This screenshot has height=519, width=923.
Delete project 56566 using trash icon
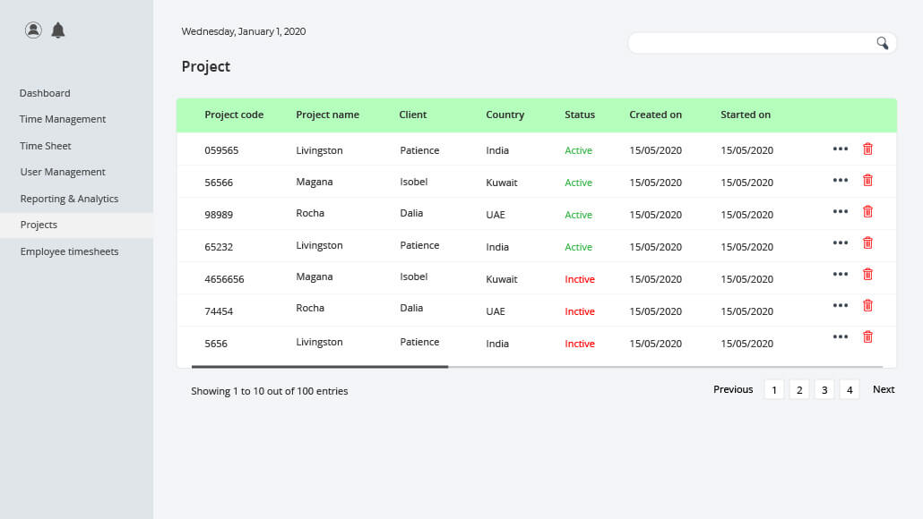coord(867,180)
